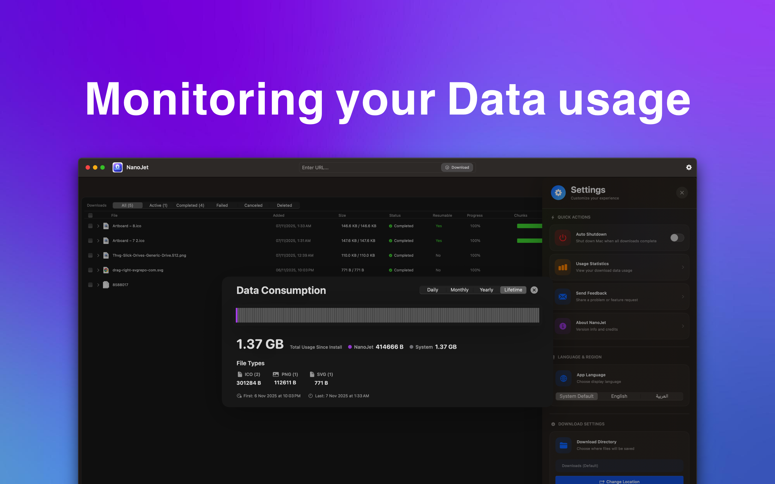Click the Last download clock icon
Image resolution: width=775 pixels, height=484 pixels.
[310, 396]
